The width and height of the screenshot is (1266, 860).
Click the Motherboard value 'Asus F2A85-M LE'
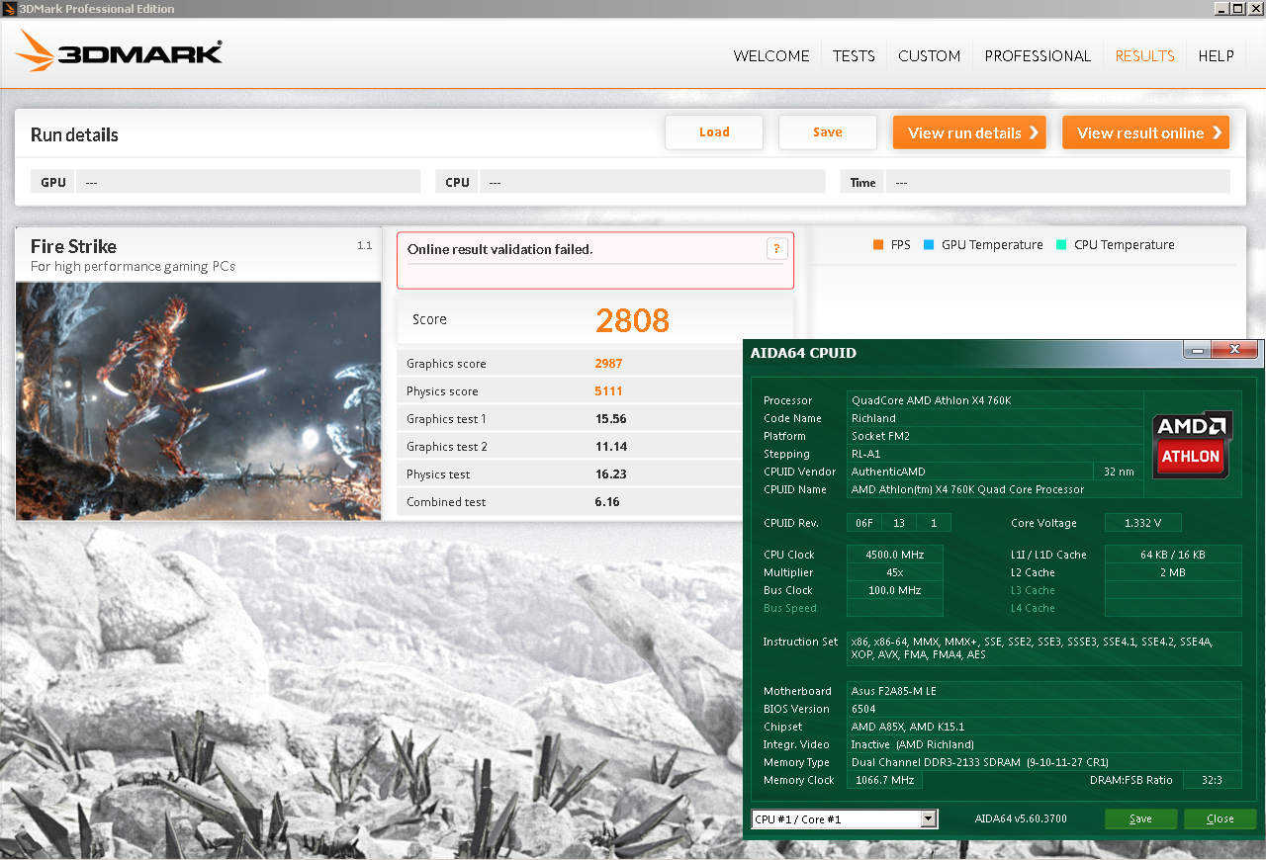tap(893, 691)
